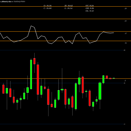Image resolution: width=131 pixels, height=131 pixels.
Task: Click the upper axis label "21"
Action: point(125,21)
